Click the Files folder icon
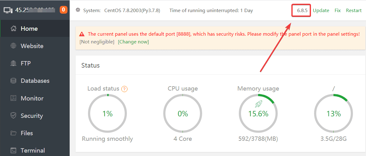The height and width of the screenshot is (156, 366). click(13, 133)
